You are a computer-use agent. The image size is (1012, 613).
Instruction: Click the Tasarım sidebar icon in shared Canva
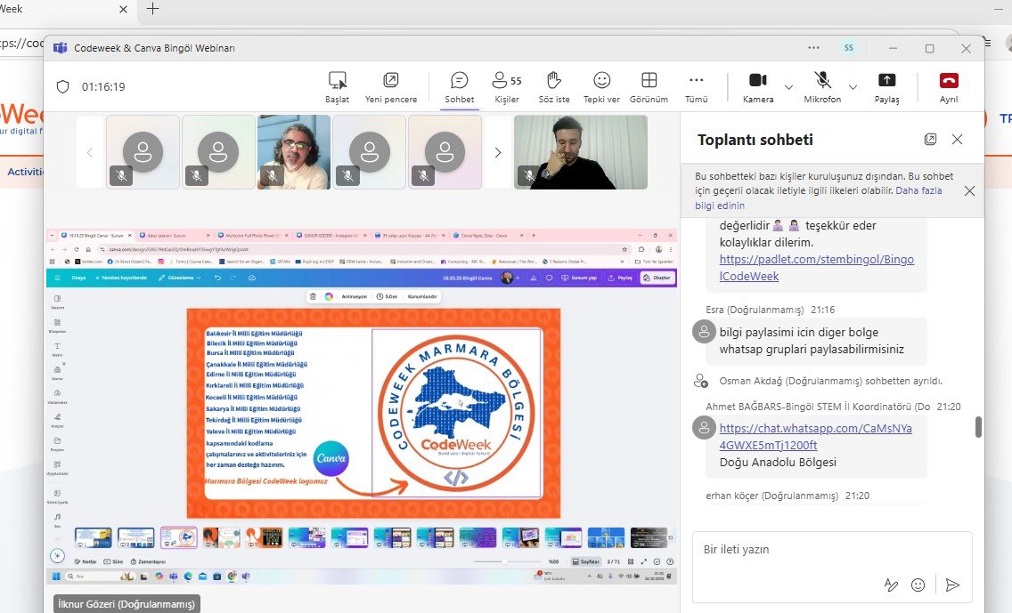57,302
